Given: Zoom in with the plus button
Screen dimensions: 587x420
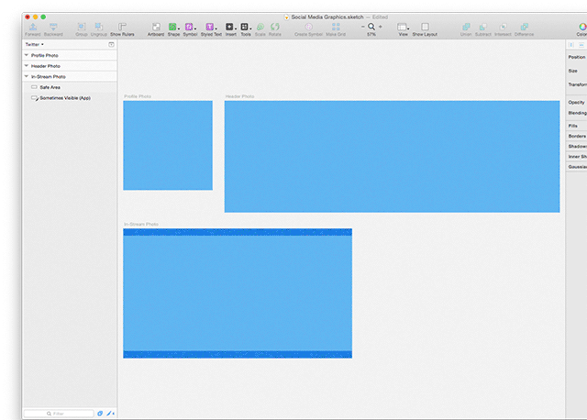Looking at the screenshot, I should [381, 27].
